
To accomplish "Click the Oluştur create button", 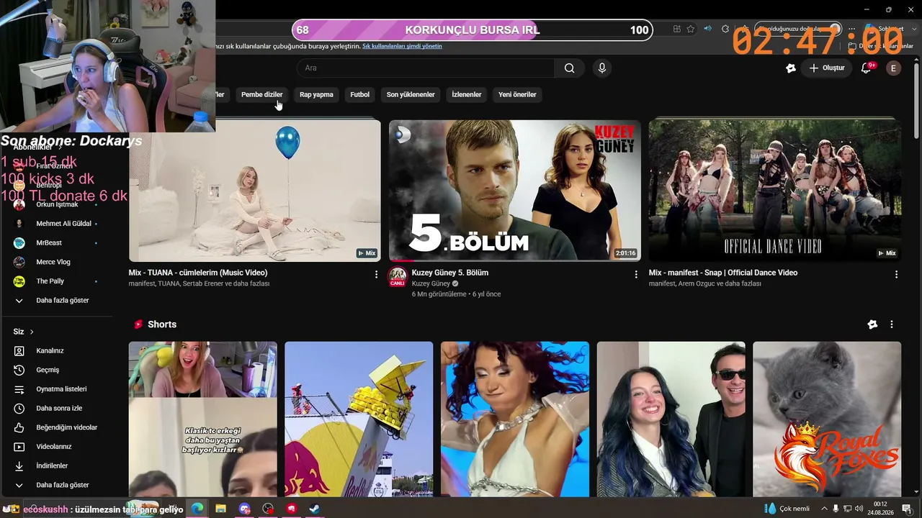I will (827, 68).
